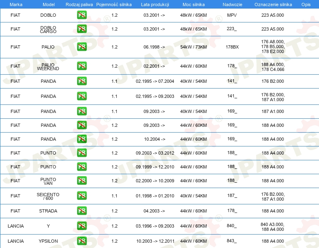Click the 09.1999 -> 12.2010 date cell
This screenshot has width=319, height=248.
click(x=155, y=167)
